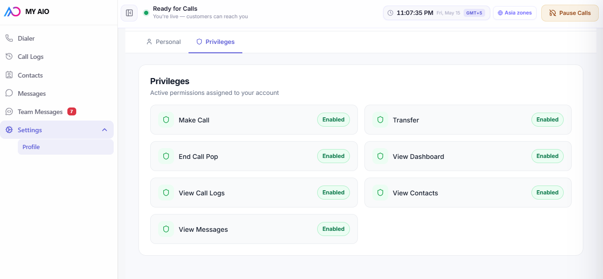Click the Enabled badge for Transfer
This screenshot has width=603, height=279.
(x=547, y=120)
